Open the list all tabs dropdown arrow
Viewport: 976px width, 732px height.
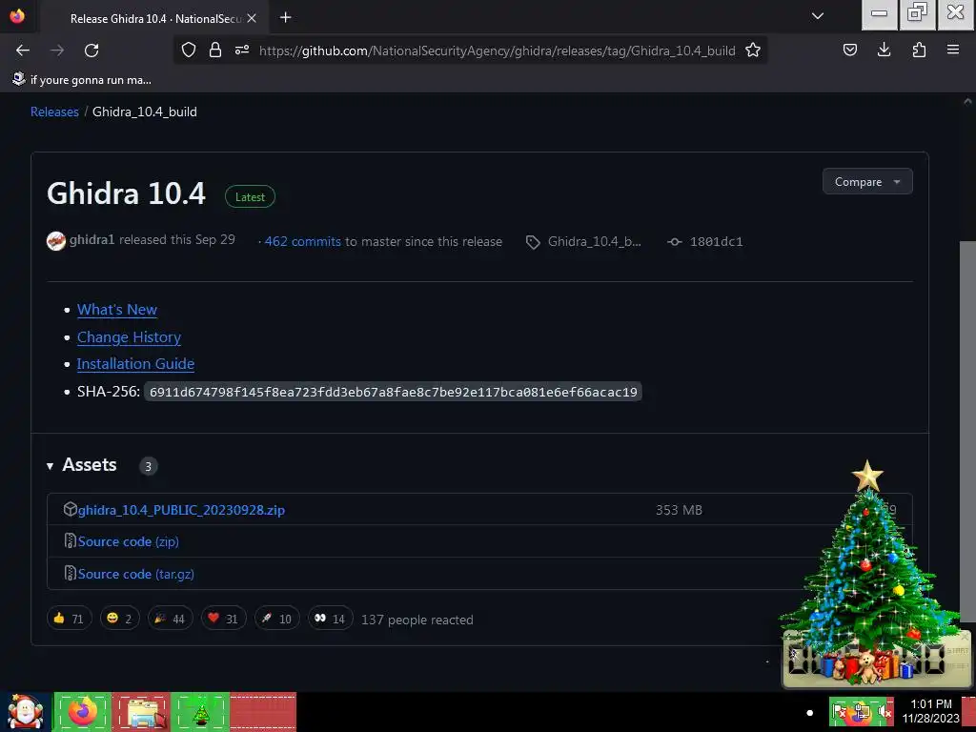[x=818, y=17]
